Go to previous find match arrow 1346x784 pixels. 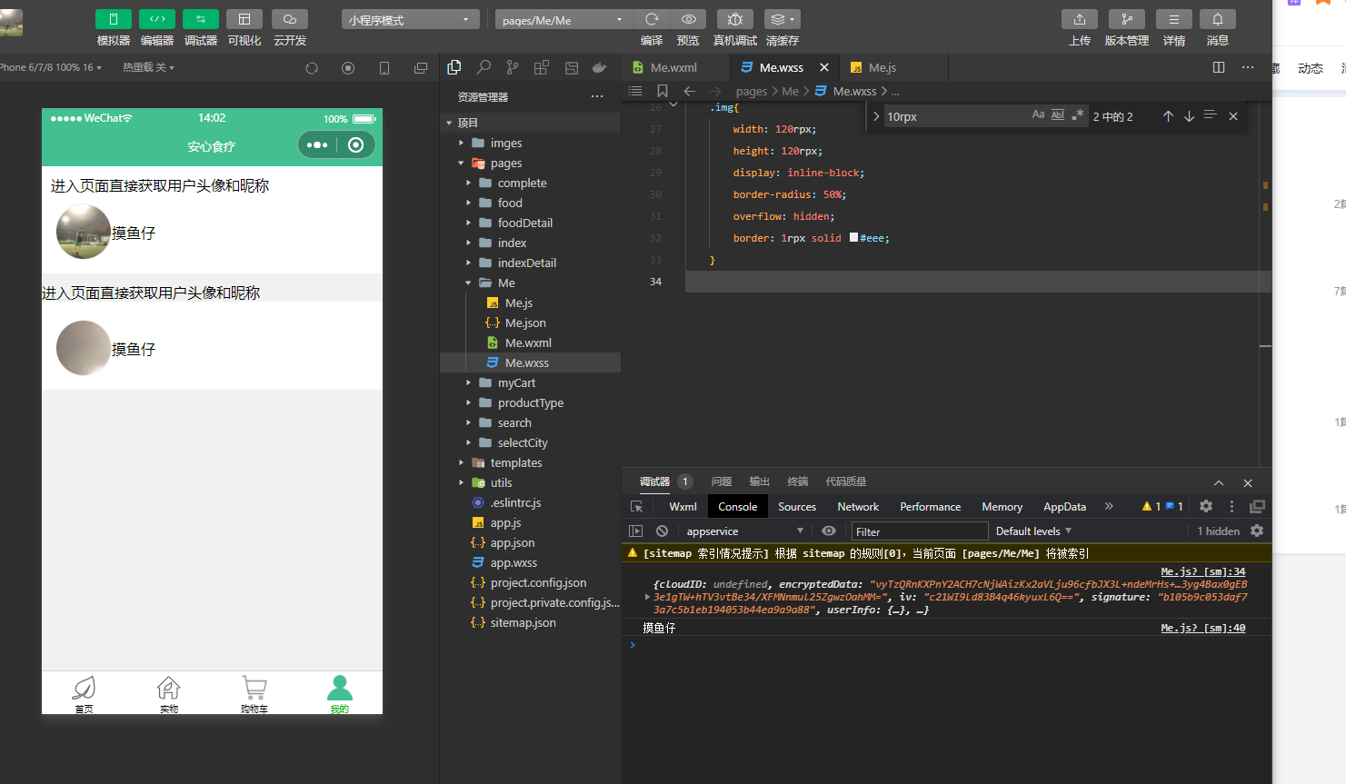[x=1168, y=116]
